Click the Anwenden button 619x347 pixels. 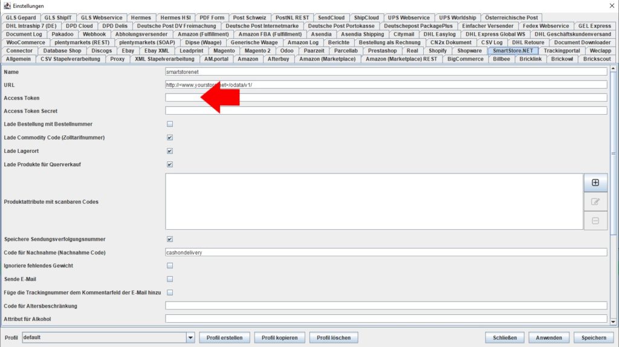pyautogui.click(x=549, y=337)
